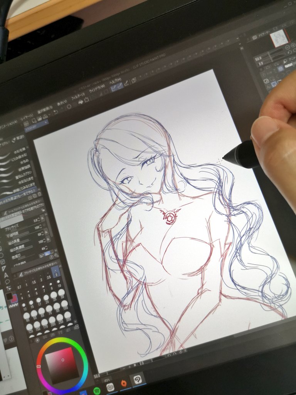Select brush size preset 2.5
This screenshot has width=296, height=395.
(x=49, y=276)
